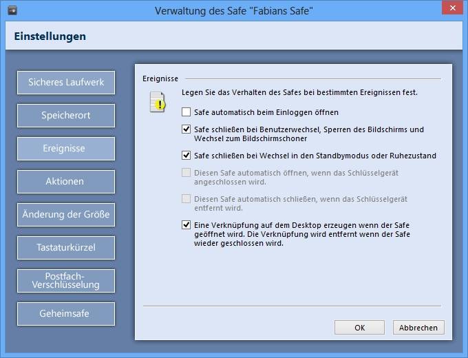The image size is (468, 358).
Task: Toggle 'Safe schließen bei Wechsel in den Standbymodus'
Action: [187, 156]
